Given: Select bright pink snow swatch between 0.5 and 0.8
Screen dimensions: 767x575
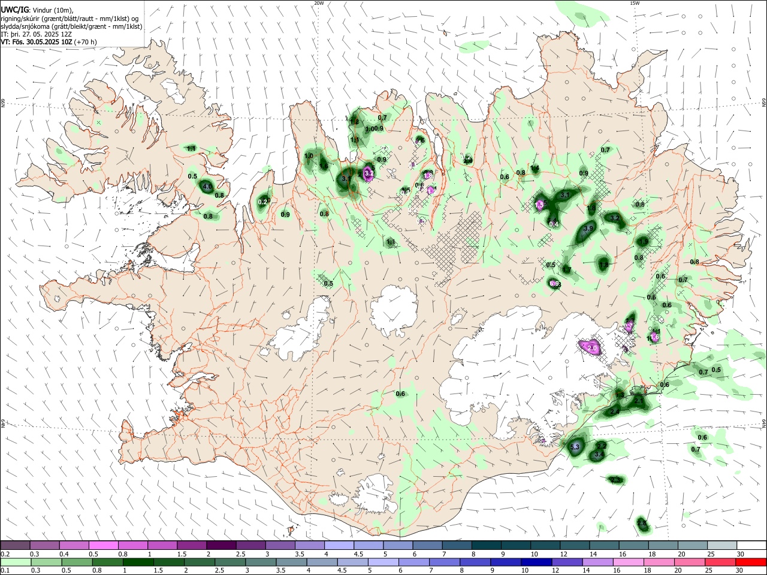Looking at the screenshot, I should (103, 546).
